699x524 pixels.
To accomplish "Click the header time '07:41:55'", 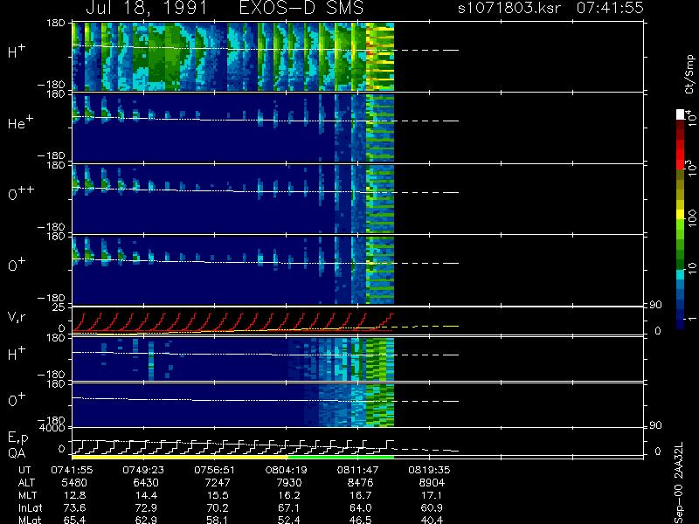I will click(610, 8).
